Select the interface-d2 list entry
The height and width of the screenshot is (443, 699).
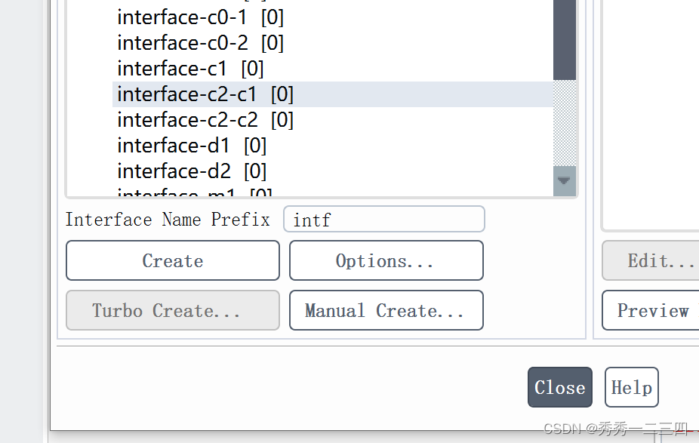point(189,171)
